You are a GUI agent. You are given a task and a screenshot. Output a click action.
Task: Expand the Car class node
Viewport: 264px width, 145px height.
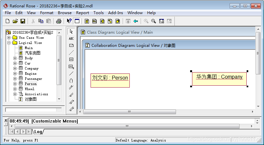(15, 64)
